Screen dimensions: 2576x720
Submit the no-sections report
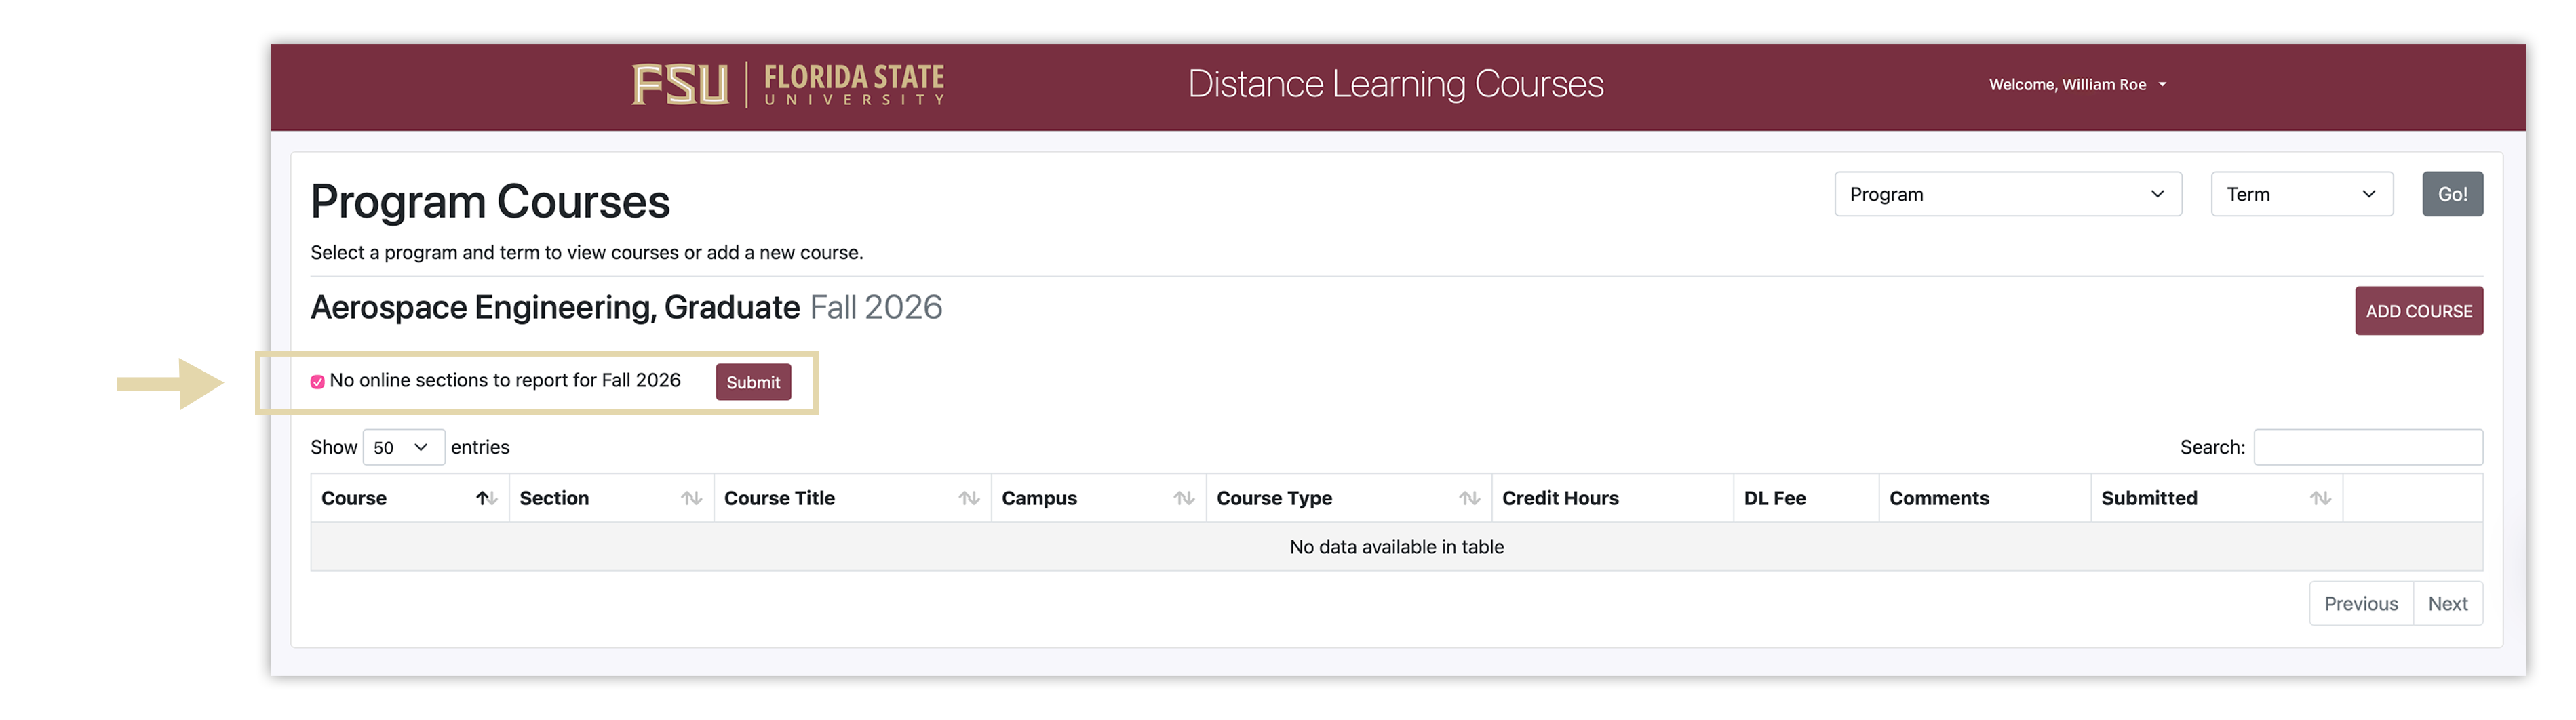(x=753, y=381)
